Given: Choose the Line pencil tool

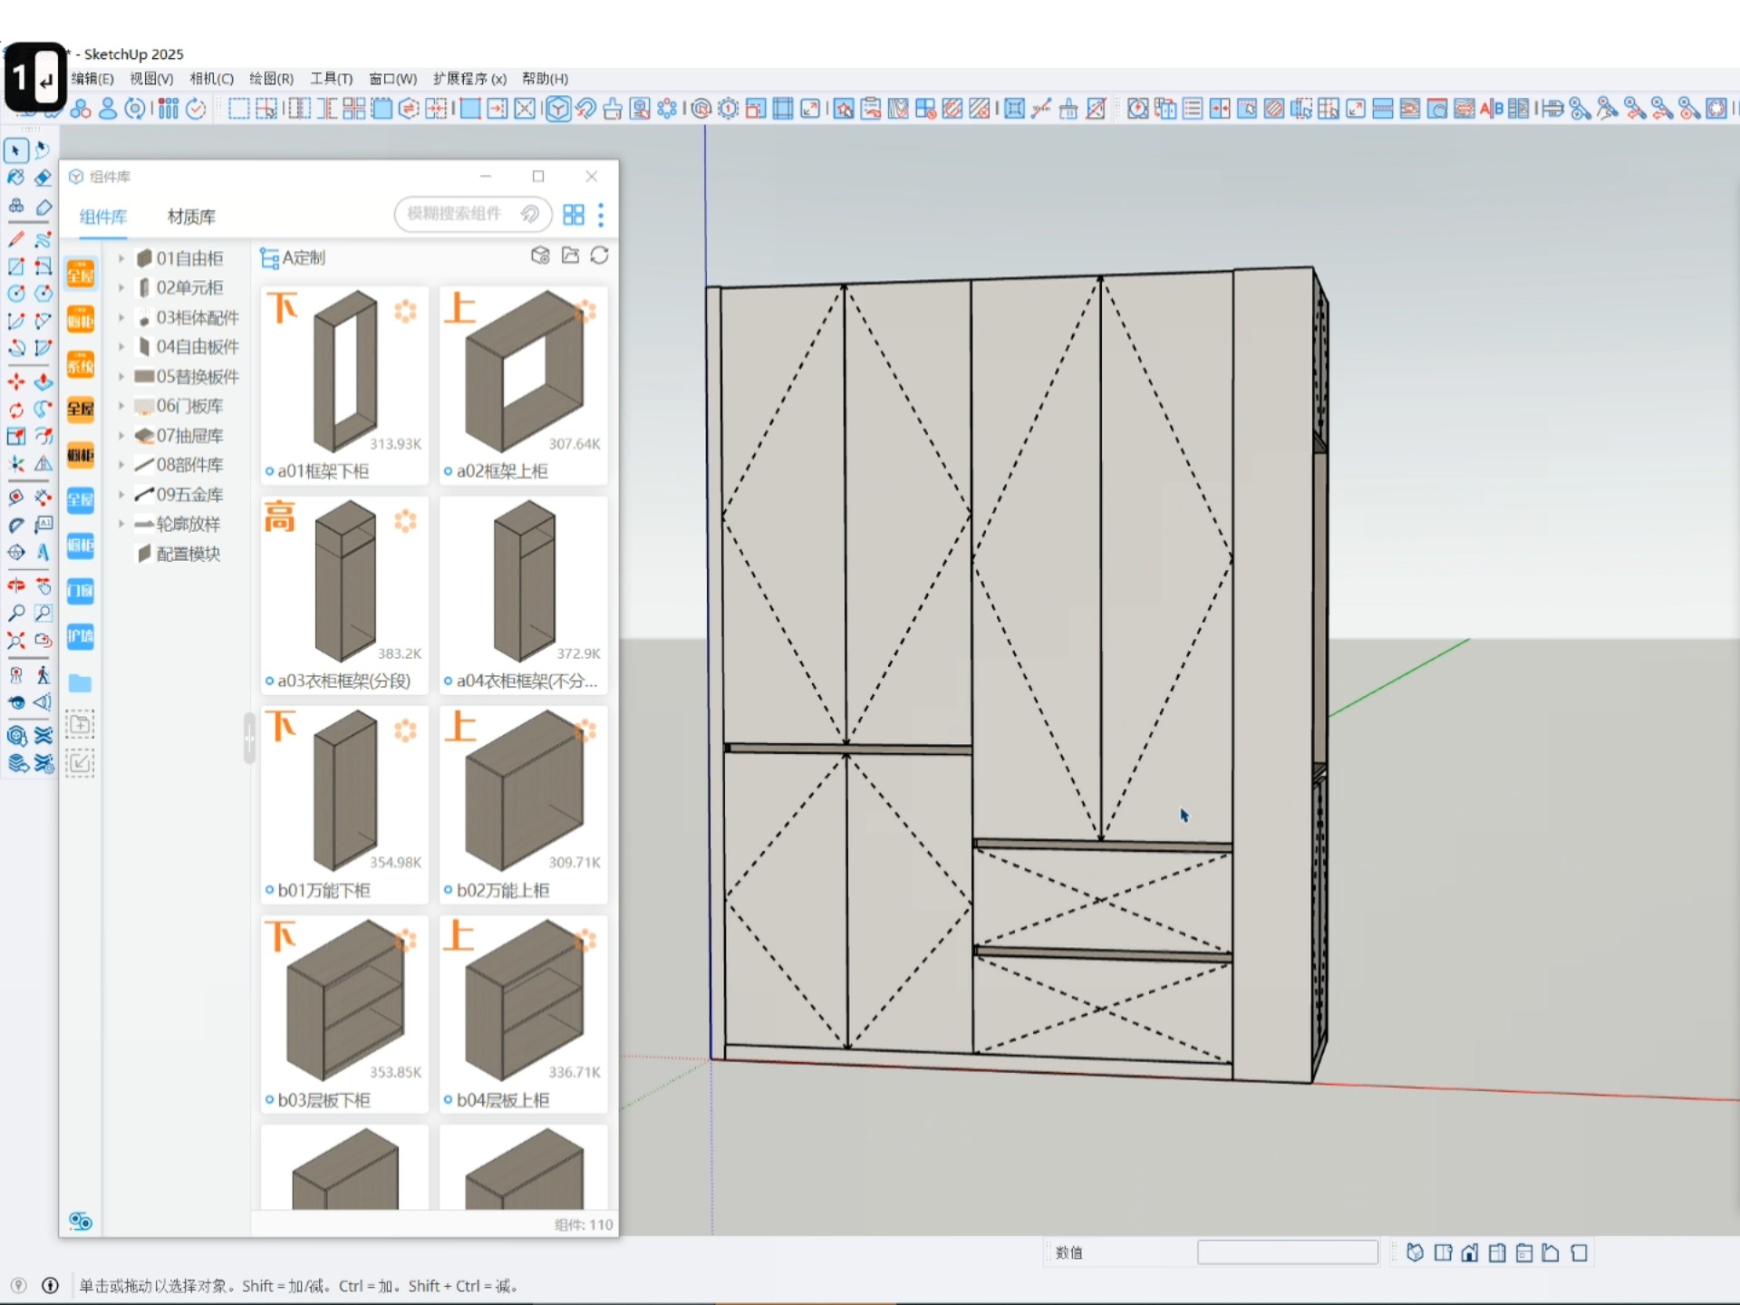Looking at the screenshot, I should coord(16,239).
